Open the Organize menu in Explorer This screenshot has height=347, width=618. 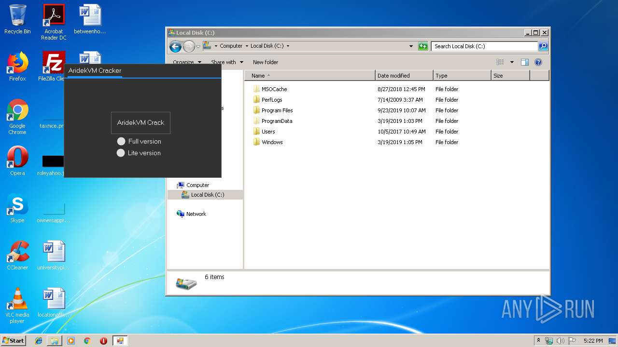pos(186,62)
